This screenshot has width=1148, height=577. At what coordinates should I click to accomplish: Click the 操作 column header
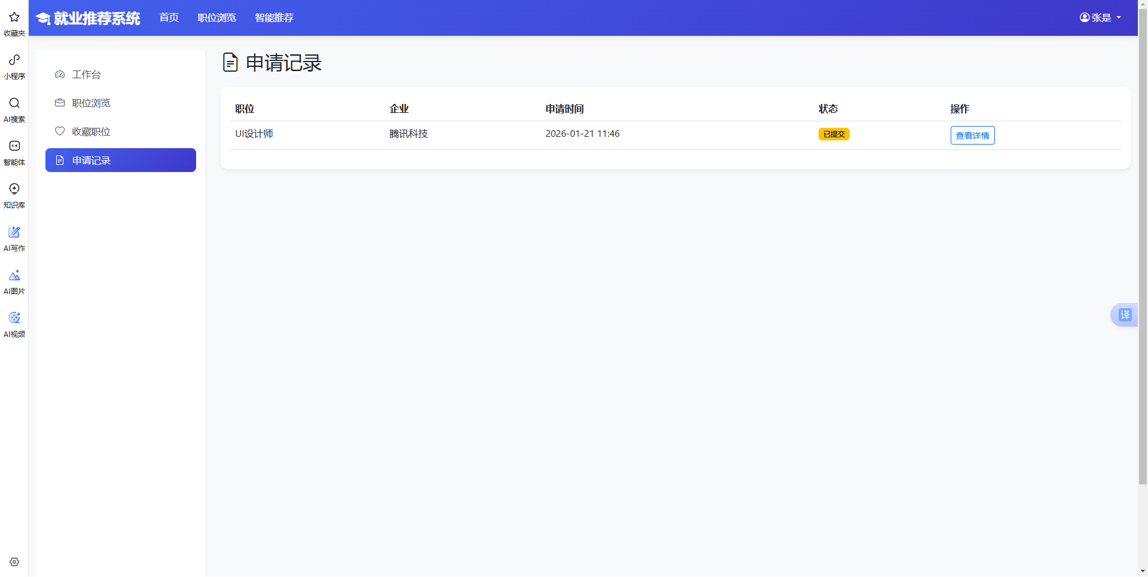tap(960, 109)
